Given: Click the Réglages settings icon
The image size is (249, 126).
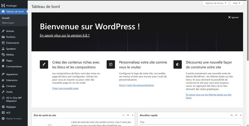Looking at the screenshot, I should [3, 107].
